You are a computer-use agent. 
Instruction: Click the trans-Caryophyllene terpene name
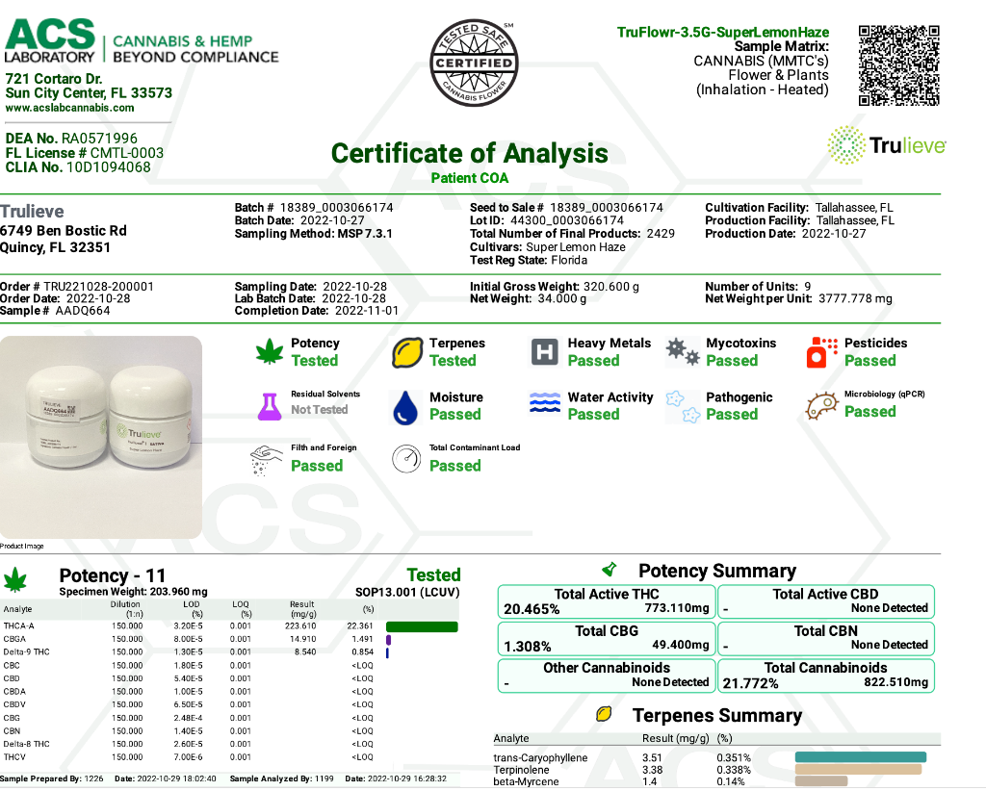540,757
